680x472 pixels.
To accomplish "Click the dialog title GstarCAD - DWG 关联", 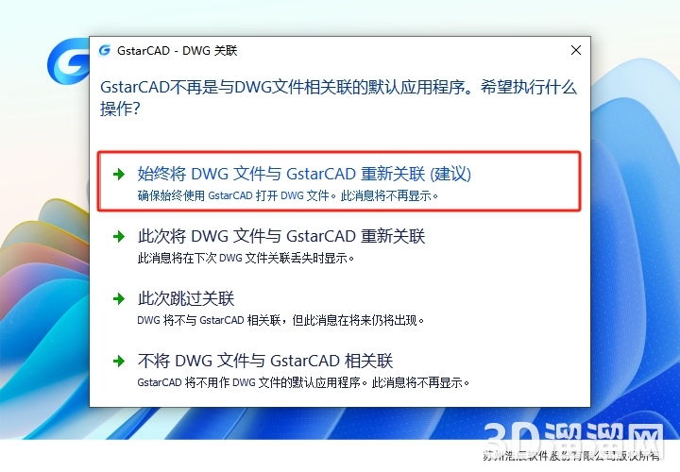I will pos(177,51).
